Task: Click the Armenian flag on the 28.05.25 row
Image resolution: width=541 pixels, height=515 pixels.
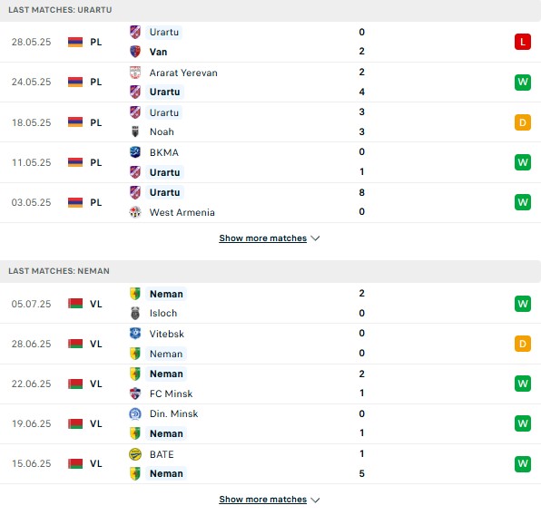Action: [75, 42]
